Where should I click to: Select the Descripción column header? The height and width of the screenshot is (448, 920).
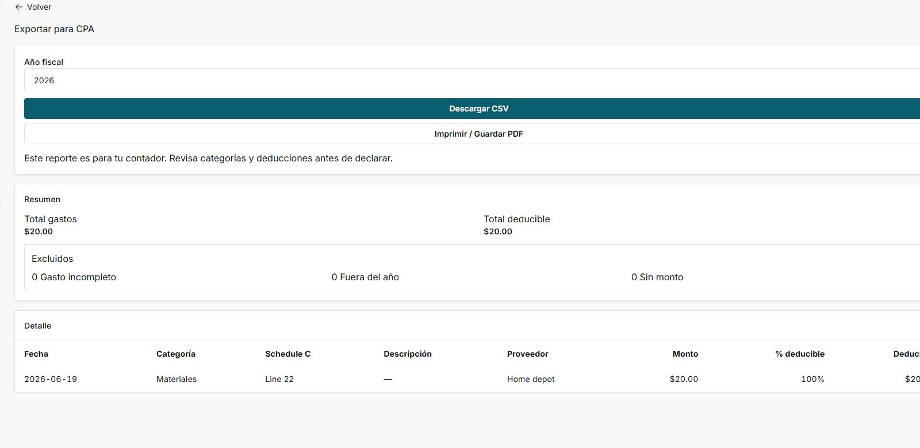coord(408,354)
